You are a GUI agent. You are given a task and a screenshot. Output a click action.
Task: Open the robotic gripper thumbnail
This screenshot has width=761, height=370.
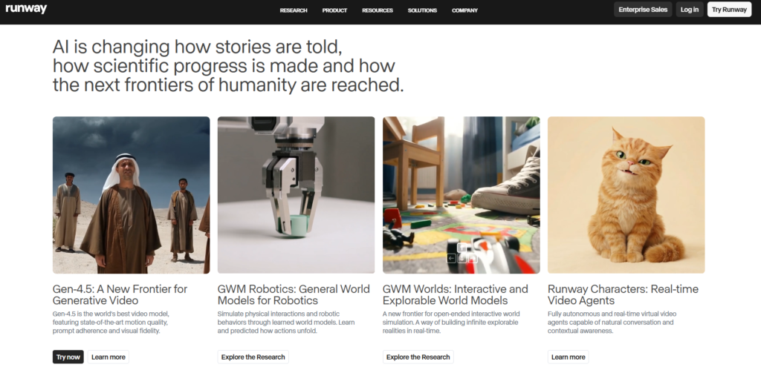[296, 195]
